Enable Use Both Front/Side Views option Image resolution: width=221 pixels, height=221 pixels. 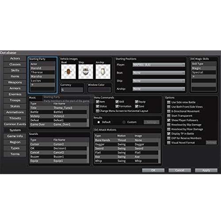(169, 107)
